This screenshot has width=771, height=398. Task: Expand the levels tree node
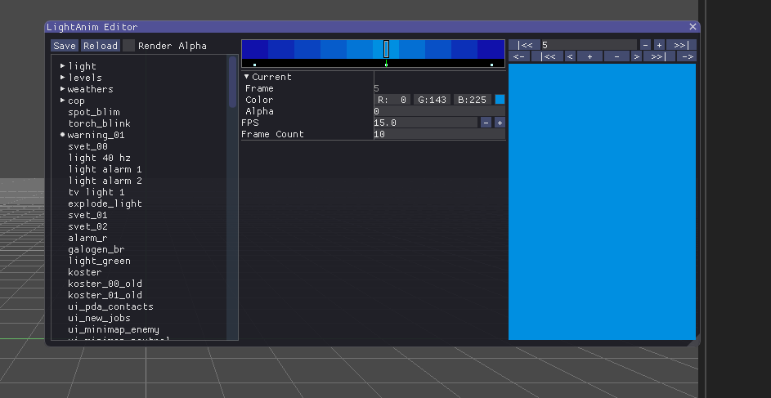click(x=63, y=77)
